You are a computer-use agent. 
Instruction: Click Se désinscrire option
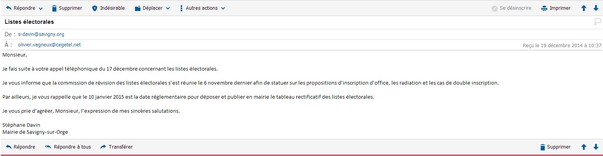click(x=512, y=8)
